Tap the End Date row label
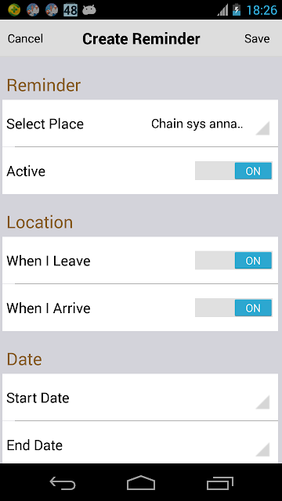 (x=34, y=445)
